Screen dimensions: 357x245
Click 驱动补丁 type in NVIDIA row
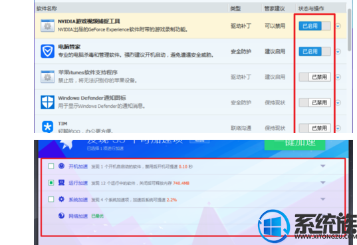tap(241, 26)
